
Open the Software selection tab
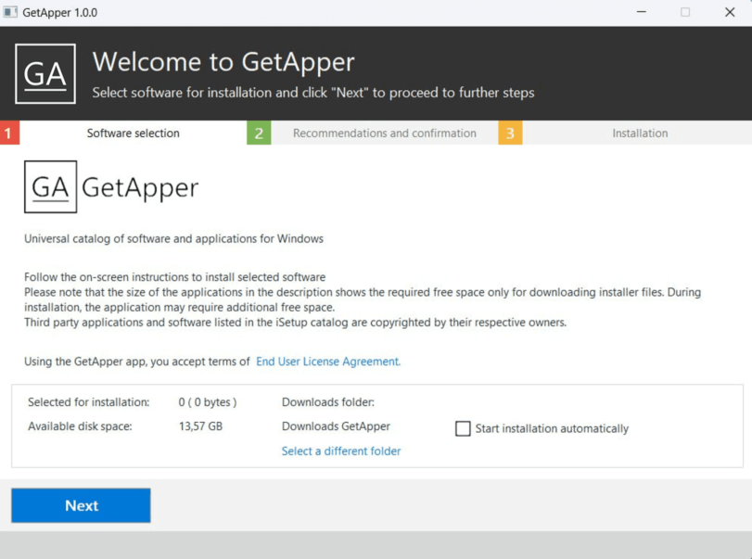coord(133,133)
